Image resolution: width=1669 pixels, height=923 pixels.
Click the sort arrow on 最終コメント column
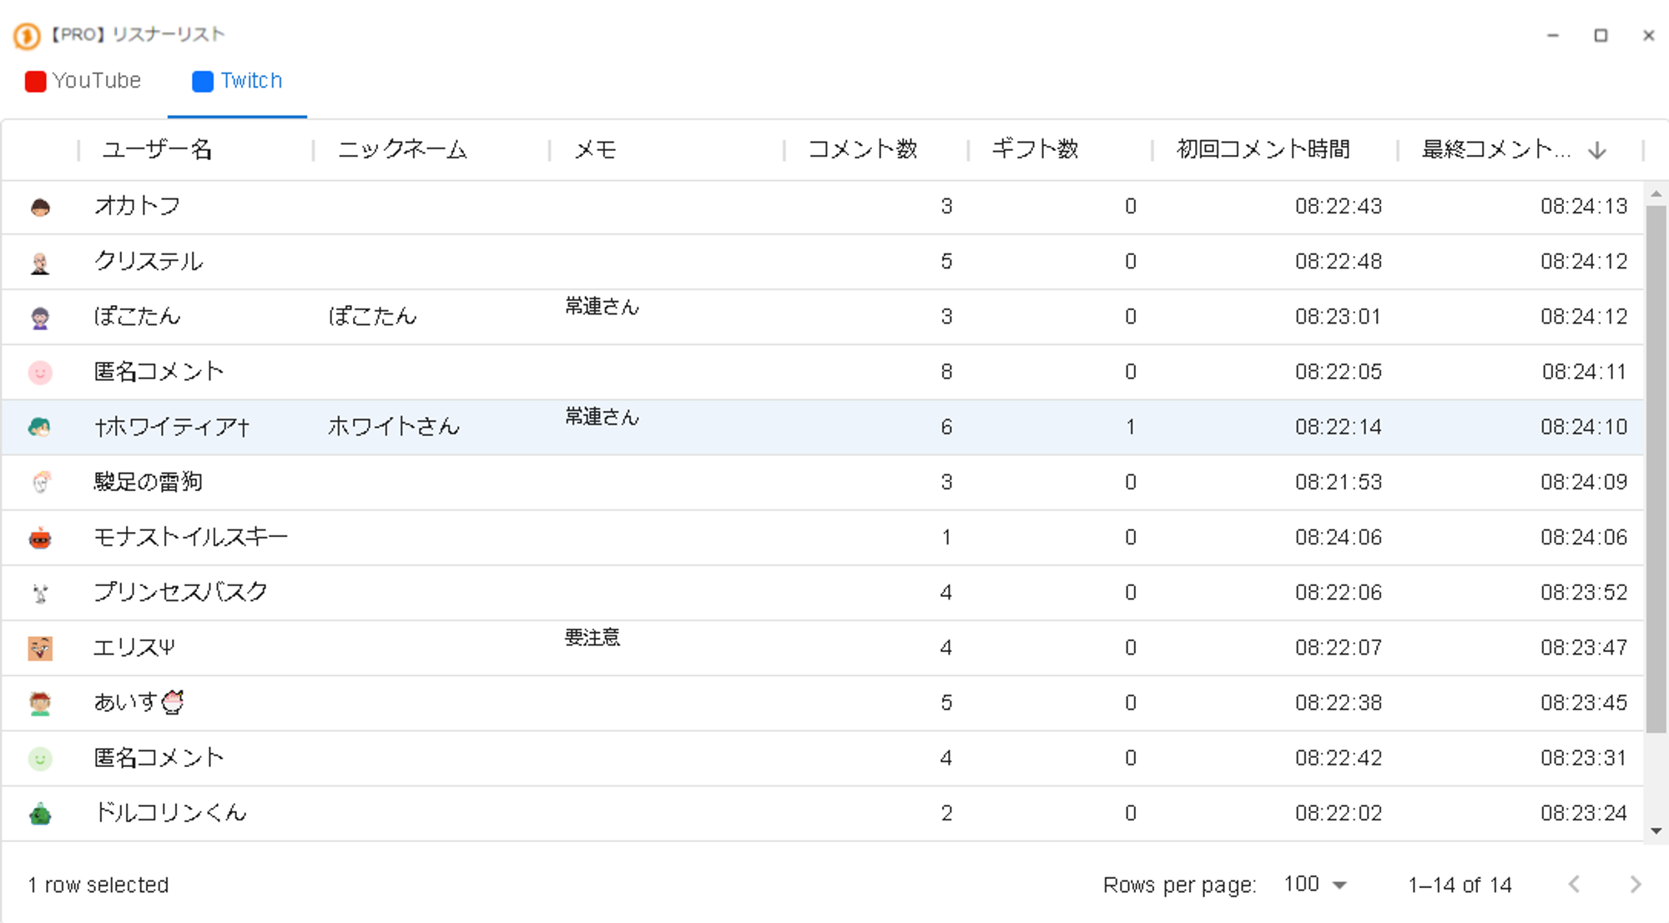click(x=1596, y=150)
